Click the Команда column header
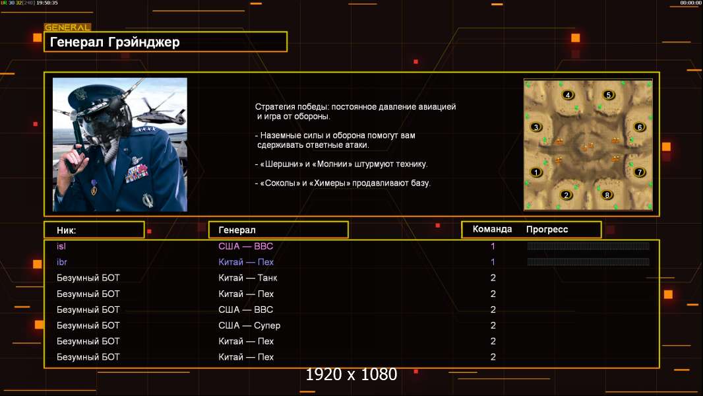This screenshot has height=396, width=703. 492,229
